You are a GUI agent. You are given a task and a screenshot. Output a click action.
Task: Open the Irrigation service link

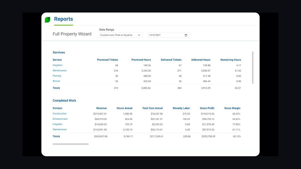(57, 65)
